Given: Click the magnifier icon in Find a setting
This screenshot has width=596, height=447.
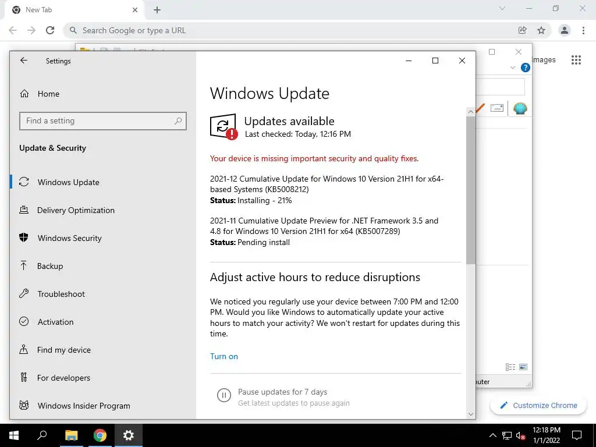Looking at the screenshot, I should pyautogui.click(x=178, y=121).
